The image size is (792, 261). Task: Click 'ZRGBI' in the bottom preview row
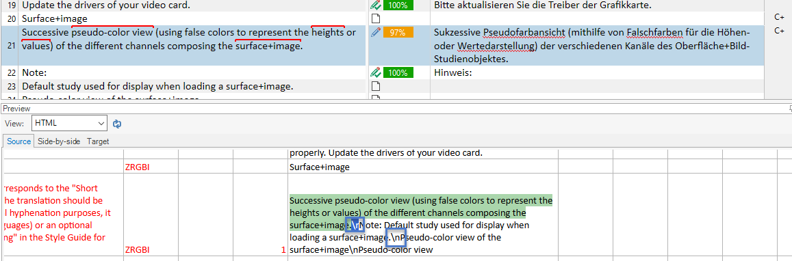click(138, 249)
